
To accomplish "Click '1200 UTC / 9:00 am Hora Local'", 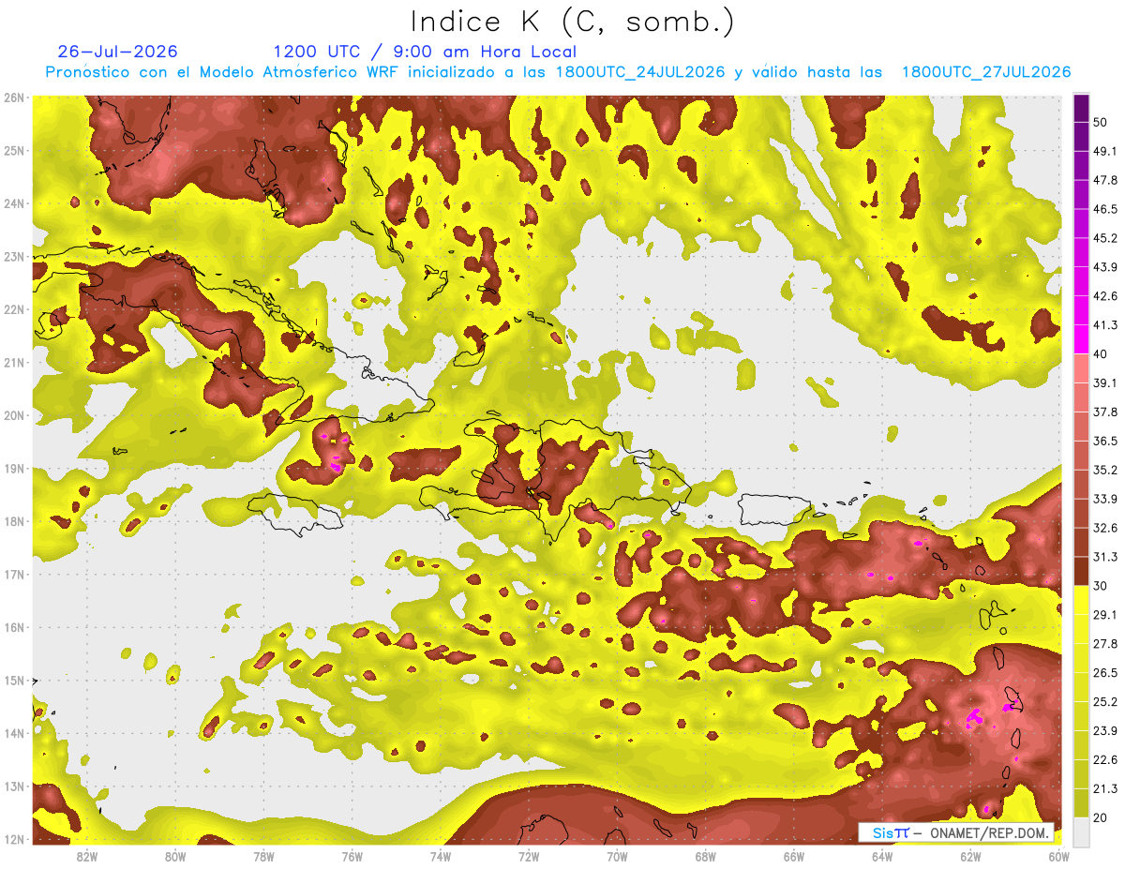I will pos(425,52).
